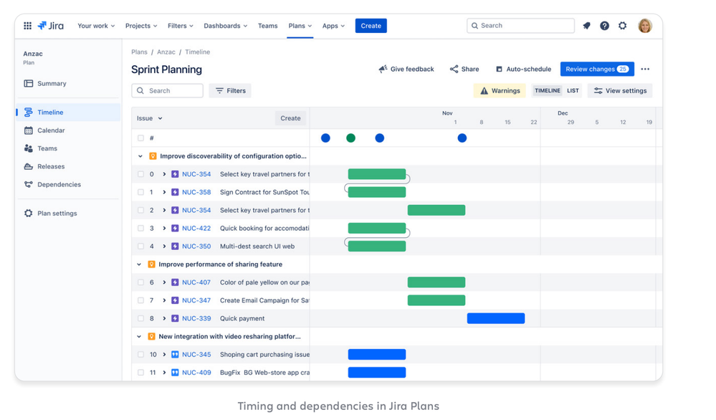Click the initiative icon for New integration with video resharing
The width and height of the screenshot is (716, 420).
click(x=152, y=336)
